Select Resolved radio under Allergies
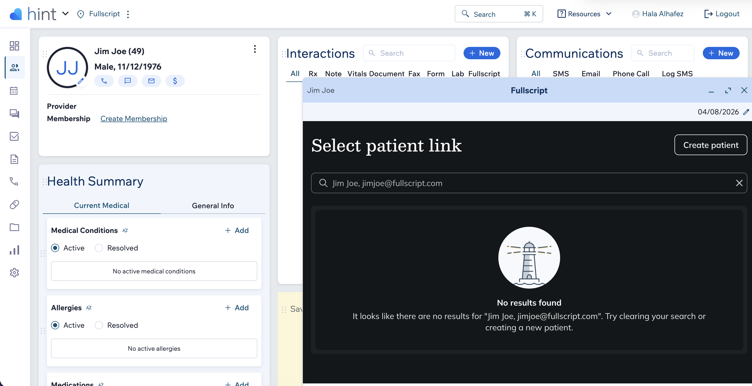Viewport: 752px width, 386px height. (99, 325)
